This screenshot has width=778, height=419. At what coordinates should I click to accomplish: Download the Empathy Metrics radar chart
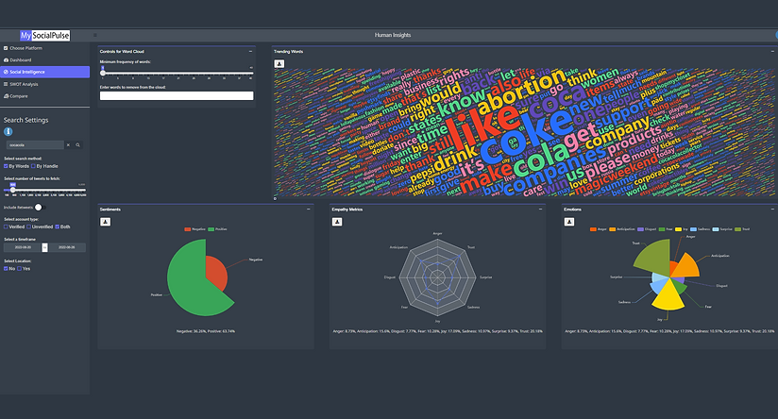click(337, 222)
